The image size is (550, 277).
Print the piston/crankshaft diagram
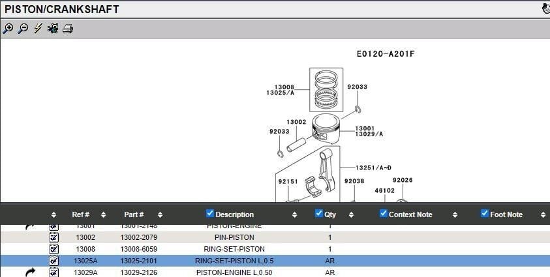68,29
